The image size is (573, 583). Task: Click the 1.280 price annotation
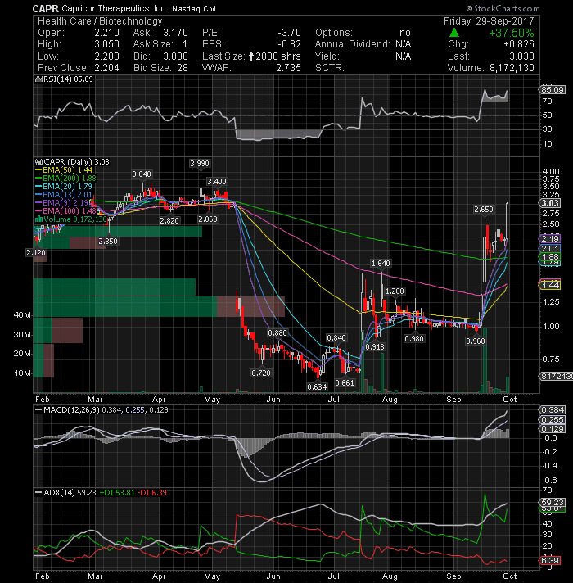coord(395,291)
